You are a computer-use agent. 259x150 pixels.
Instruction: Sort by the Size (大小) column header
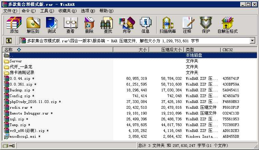(x=131, y=49)
